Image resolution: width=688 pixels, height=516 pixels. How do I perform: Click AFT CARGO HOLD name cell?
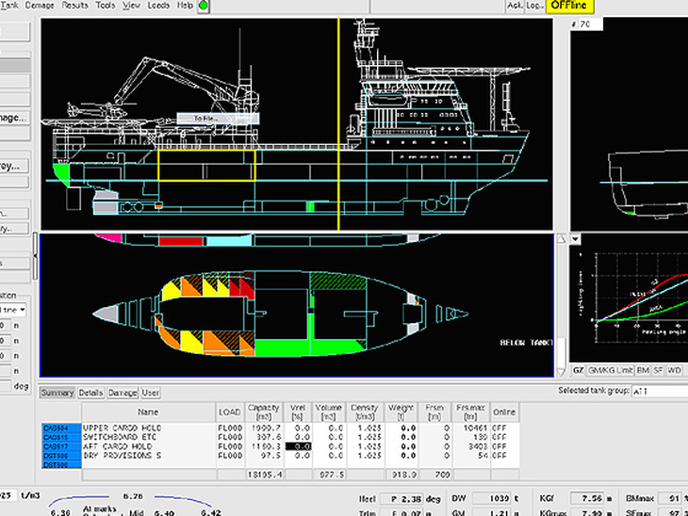tap(148, 446)
